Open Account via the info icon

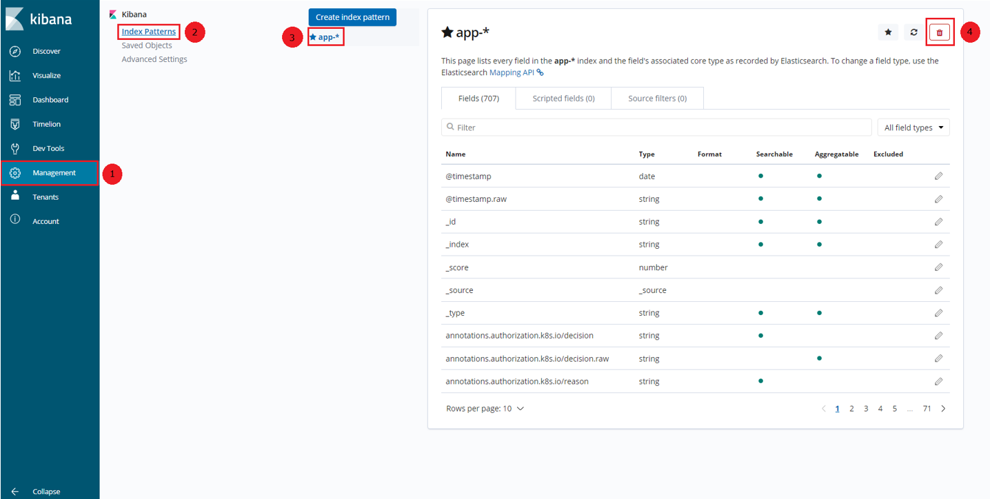(15, 221)
